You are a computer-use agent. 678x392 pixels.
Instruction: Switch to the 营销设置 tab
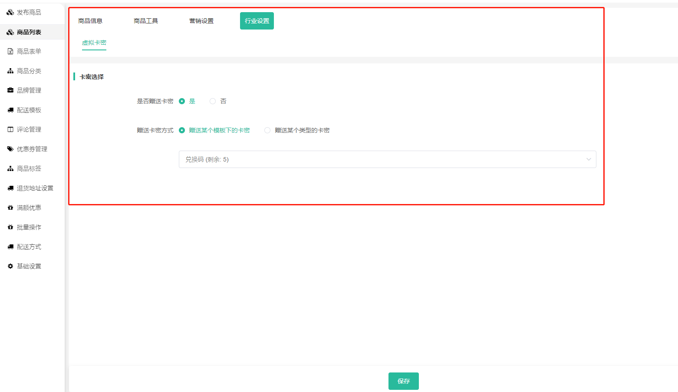(x=201, y=21)
